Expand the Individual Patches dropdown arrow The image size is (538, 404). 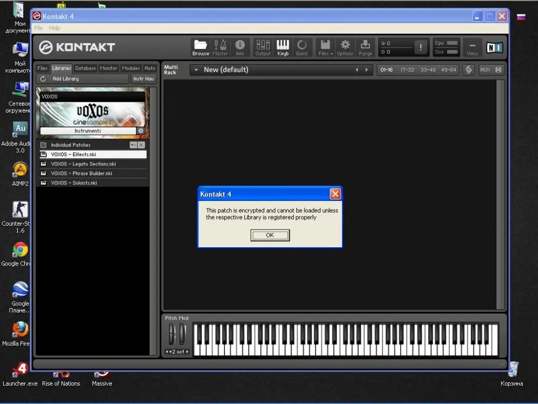point(133,145)
